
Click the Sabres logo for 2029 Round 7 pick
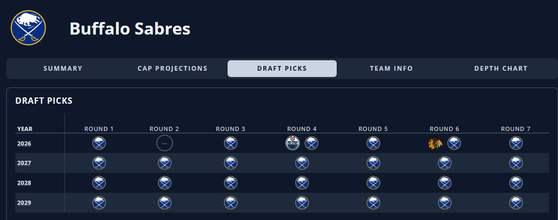pyautogui.click(x=516, y=203)
